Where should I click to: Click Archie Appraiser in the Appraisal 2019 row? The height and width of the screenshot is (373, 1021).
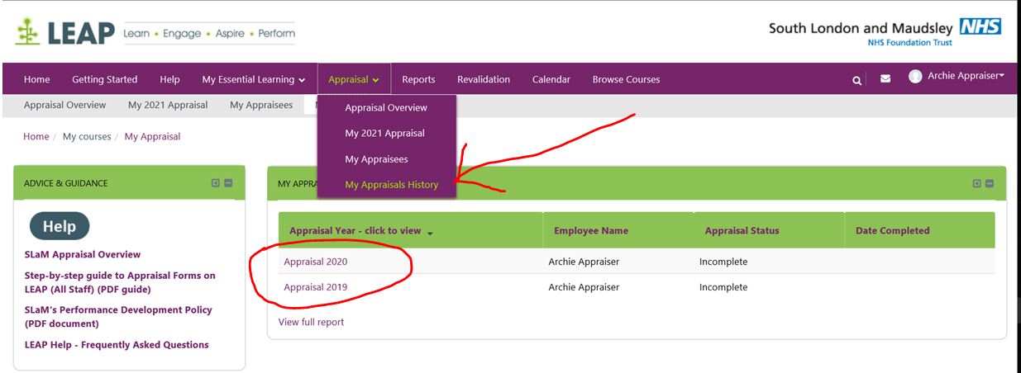pyautogui.click(x=584, y=287)
